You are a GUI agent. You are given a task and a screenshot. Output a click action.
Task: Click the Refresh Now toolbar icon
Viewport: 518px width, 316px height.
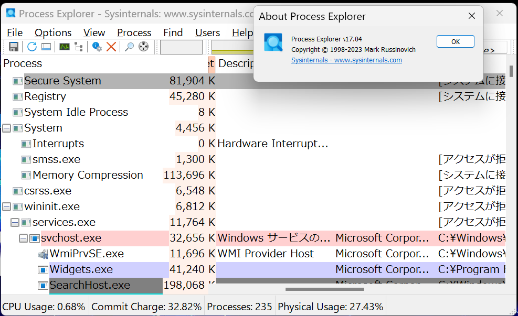31,47
